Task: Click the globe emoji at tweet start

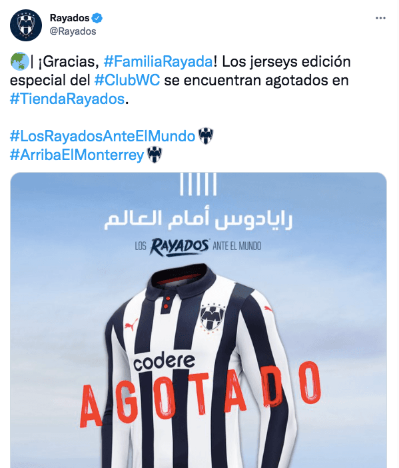Action: click(x=20, y=61)
